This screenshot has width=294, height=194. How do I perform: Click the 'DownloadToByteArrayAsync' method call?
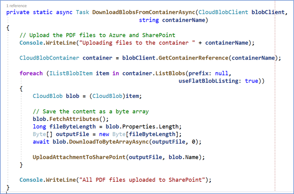[x=109, y=142]
